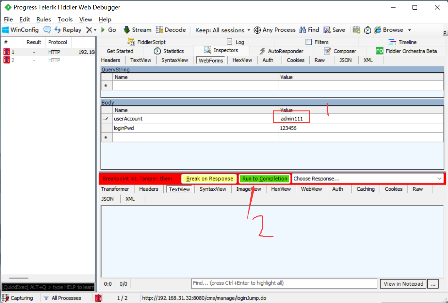Click the Any Process target icon

[x=257, y=30]
